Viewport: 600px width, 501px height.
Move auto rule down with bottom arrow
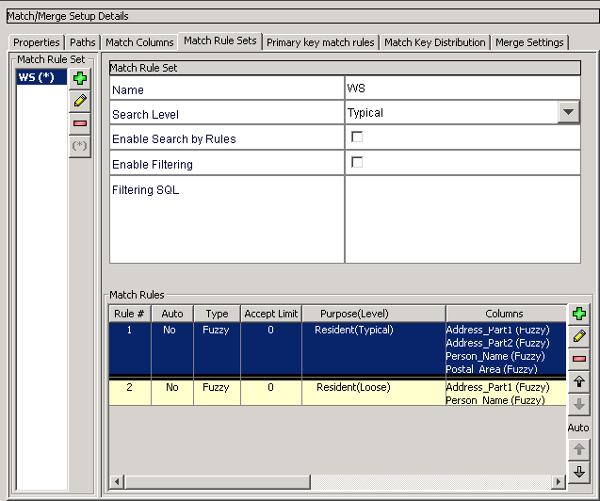(x=579, y=472)
